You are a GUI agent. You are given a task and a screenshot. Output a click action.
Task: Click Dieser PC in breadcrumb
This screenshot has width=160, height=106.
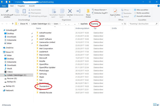(24, 24)
